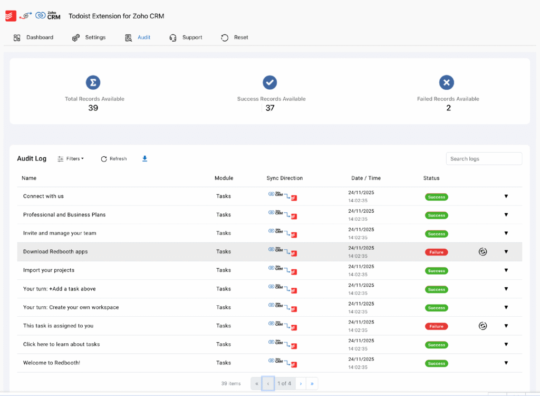Click the Search logs input field
The width and height of the screenshot is (540, 396).
pyautogui.click(x=484, y=158)
